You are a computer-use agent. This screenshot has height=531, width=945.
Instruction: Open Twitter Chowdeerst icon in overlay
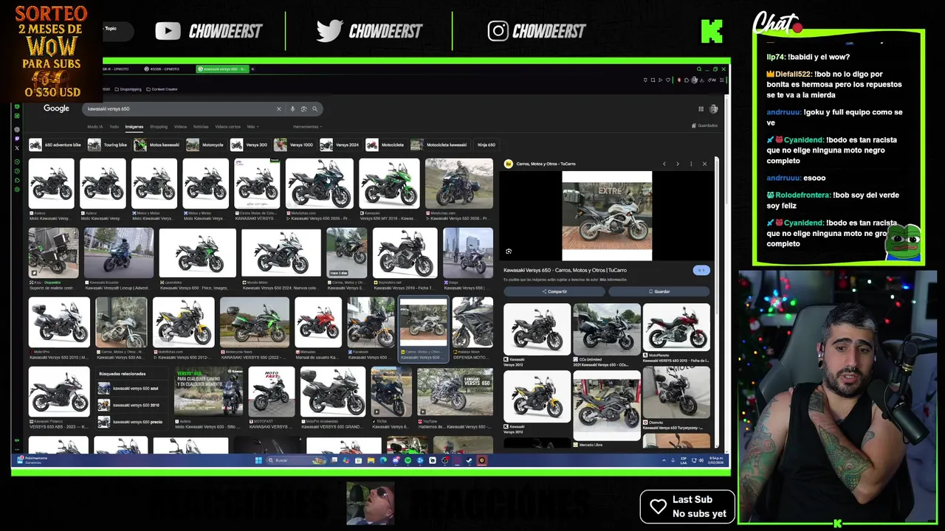pyautogui.click(x=329, y=31)
